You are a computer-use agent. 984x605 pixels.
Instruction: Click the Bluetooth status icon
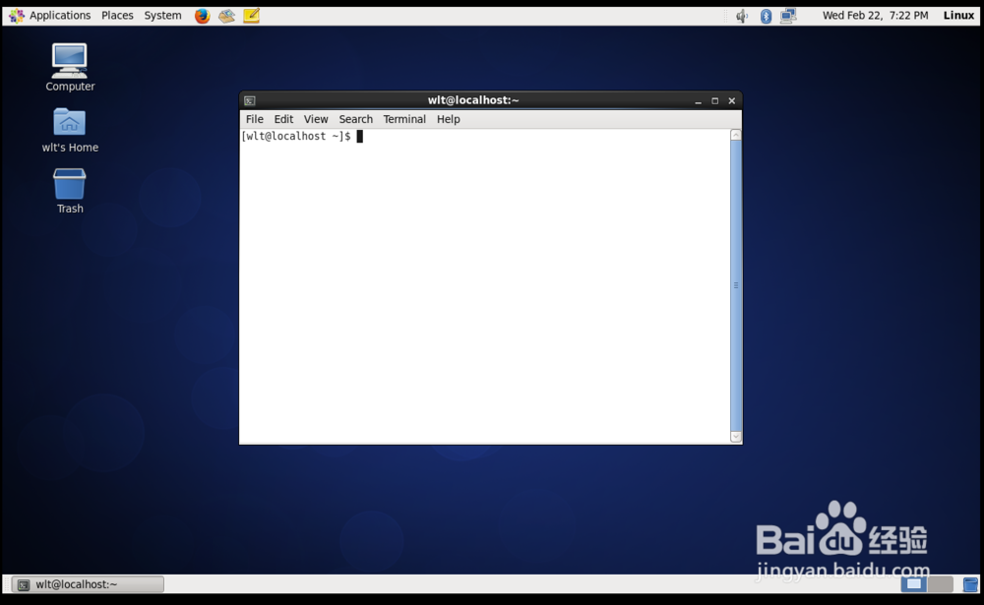point(766,16)
